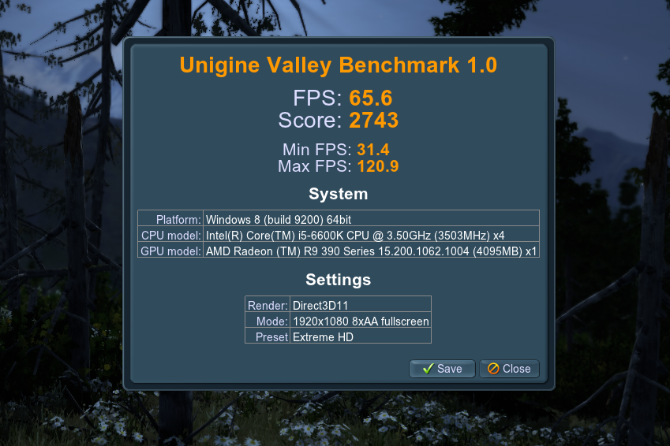670x446 pixels.
Task: Click the Settings section heading
Action: 338,280
